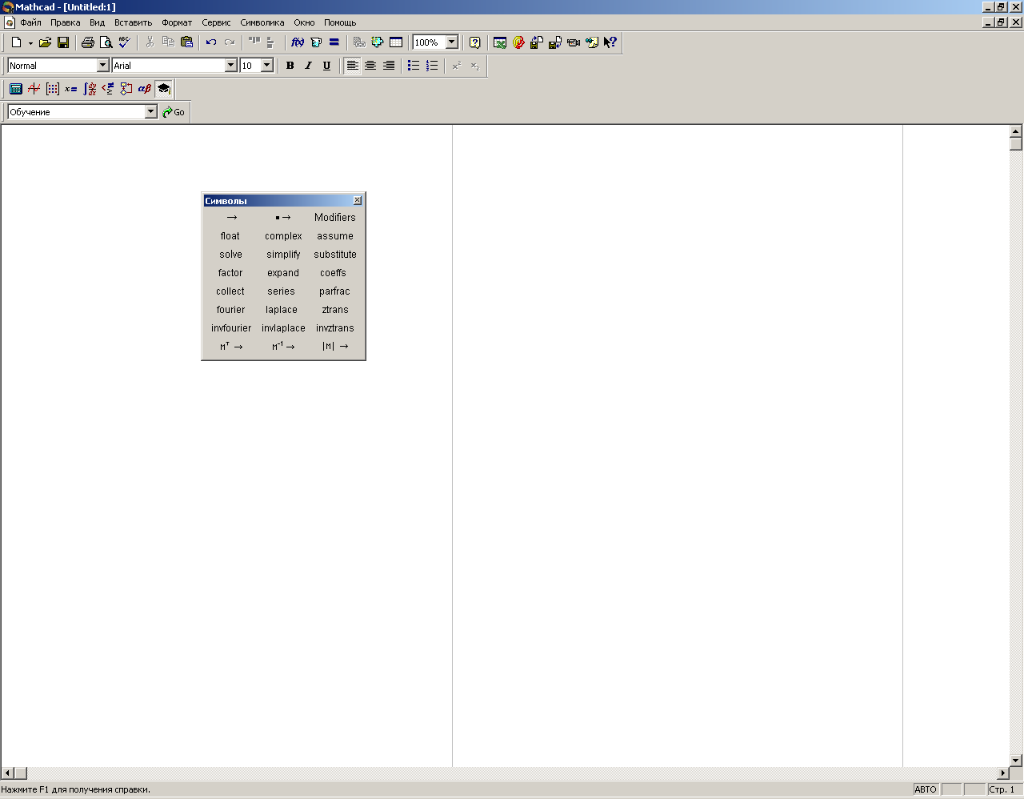Open the Calculator palette icon
1024x799 pixels.
click(x=16, y=89)
